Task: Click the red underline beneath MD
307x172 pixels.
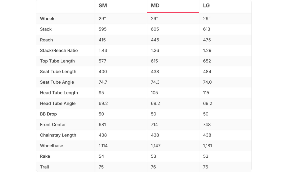Action: [173, 12]
